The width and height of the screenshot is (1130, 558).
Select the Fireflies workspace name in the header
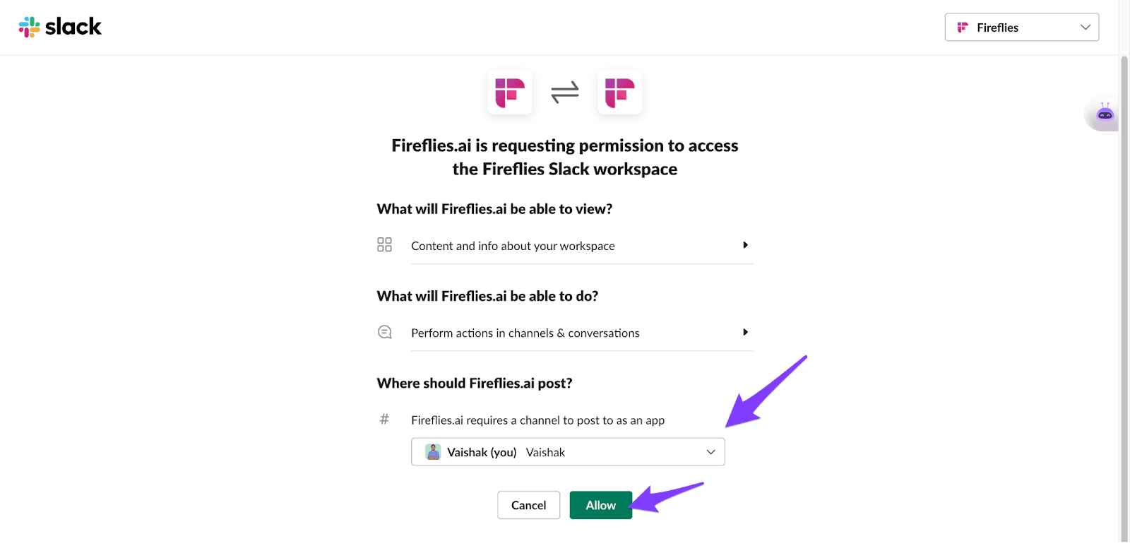[997, 27]
